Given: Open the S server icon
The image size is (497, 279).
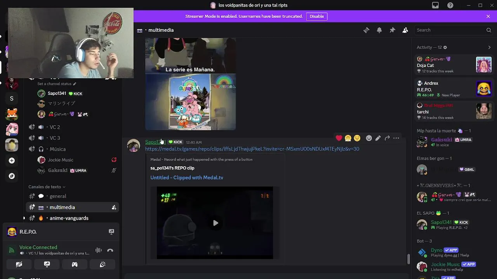Looking at the screenshot, I should tap(12, 98).
